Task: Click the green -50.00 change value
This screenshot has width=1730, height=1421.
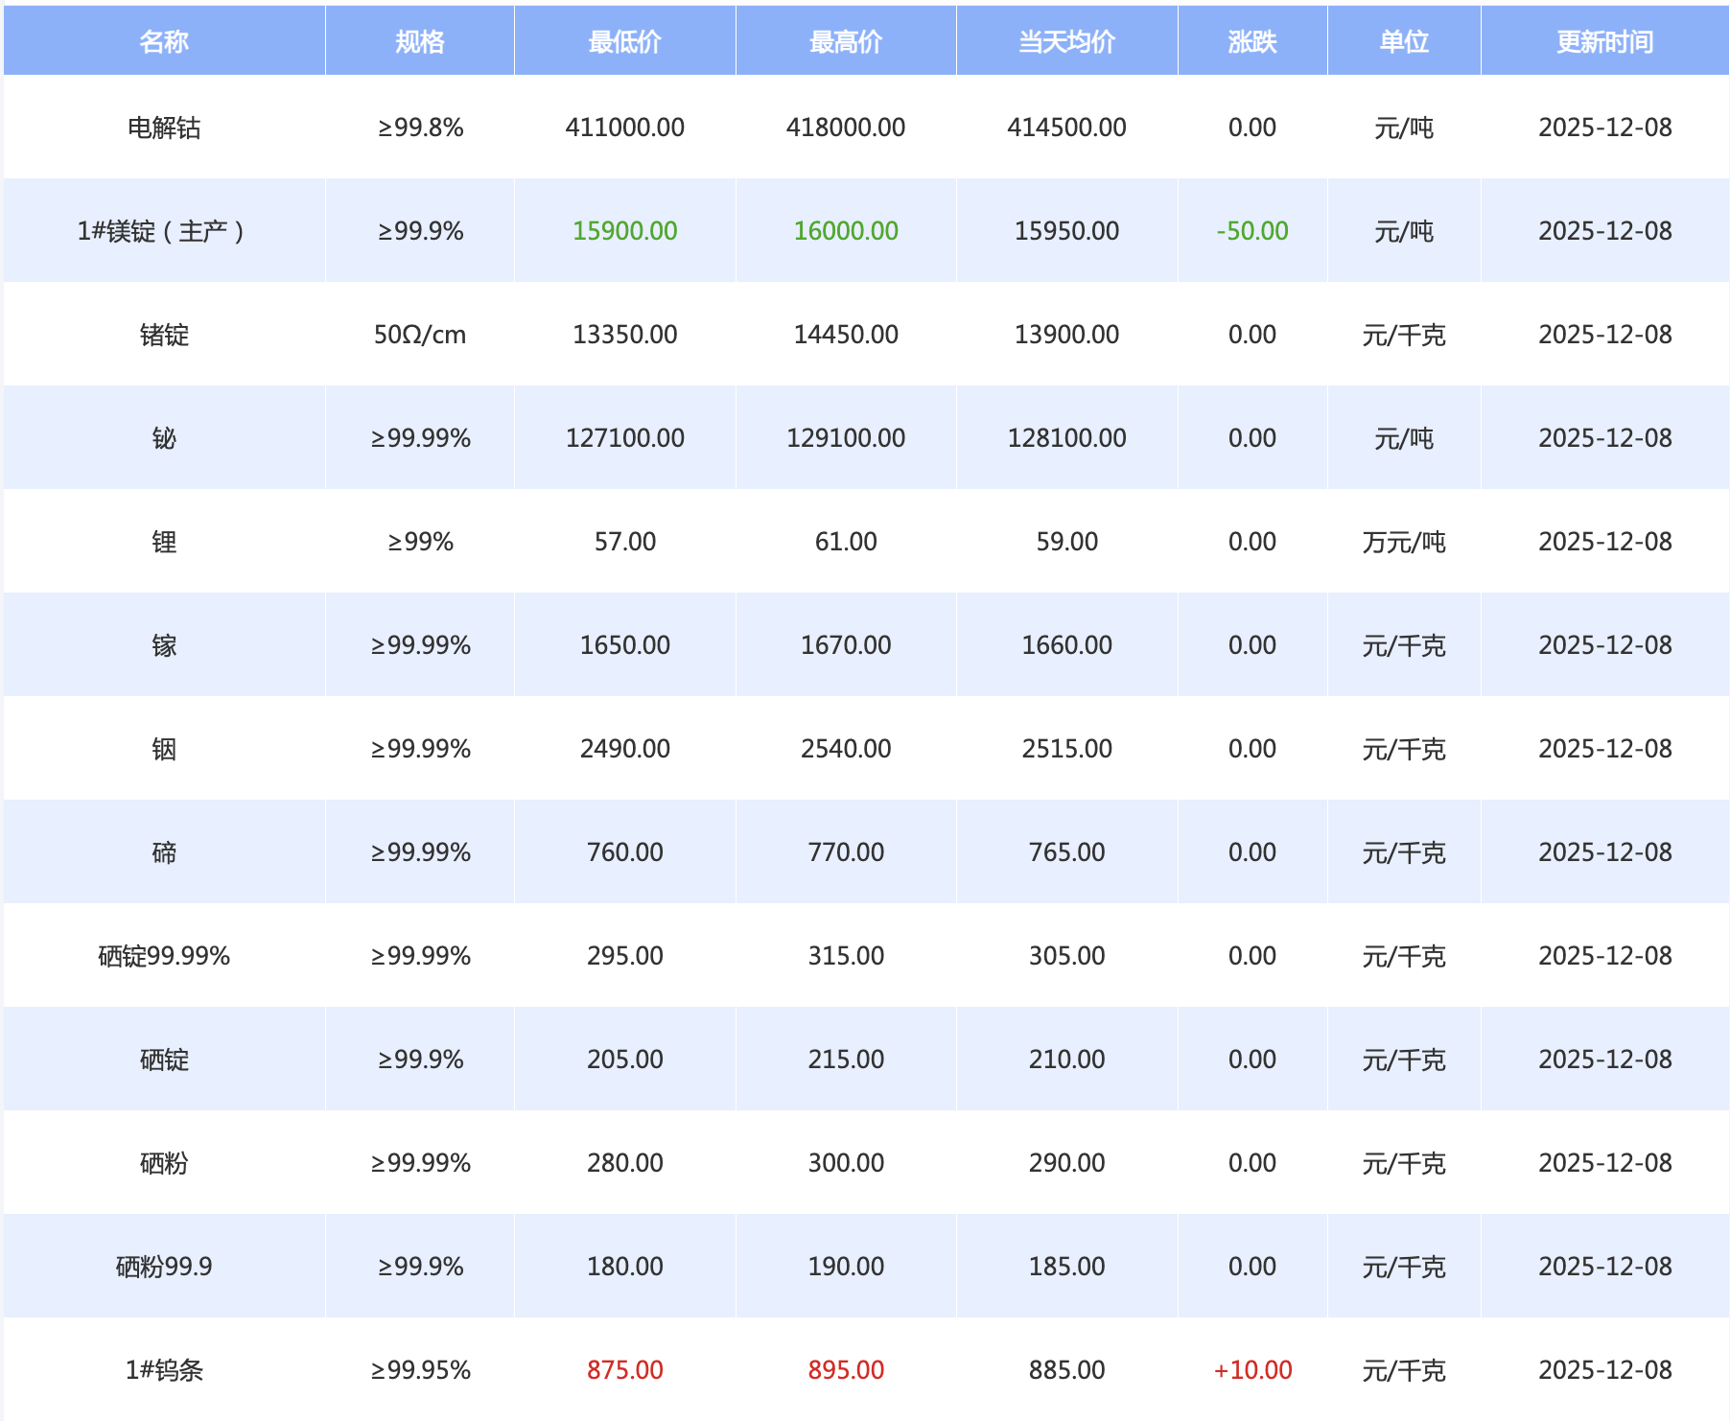Action: click(1251, 231)
